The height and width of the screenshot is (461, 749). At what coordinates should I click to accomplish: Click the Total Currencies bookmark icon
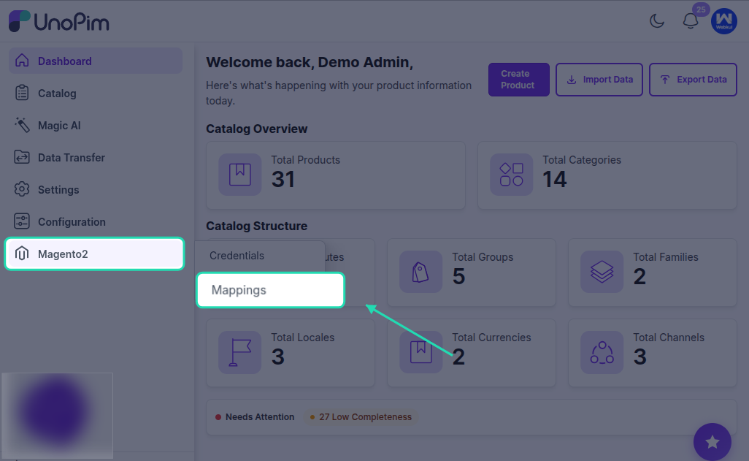pyautogui.click(x=420, y=352)
